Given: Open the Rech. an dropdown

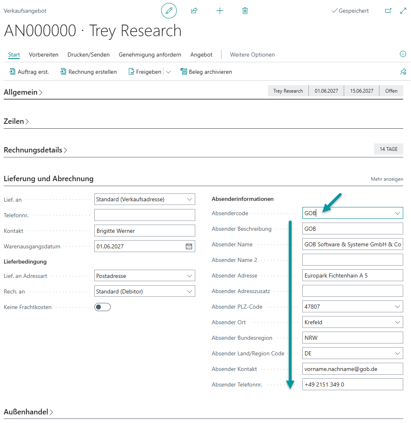Looking at the screenshot, I should [189, 291].
